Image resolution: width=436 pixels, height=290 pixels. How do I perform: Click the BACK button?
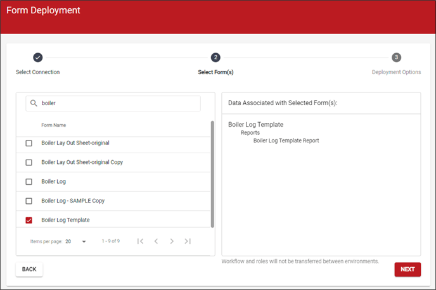tap(29, 269)
